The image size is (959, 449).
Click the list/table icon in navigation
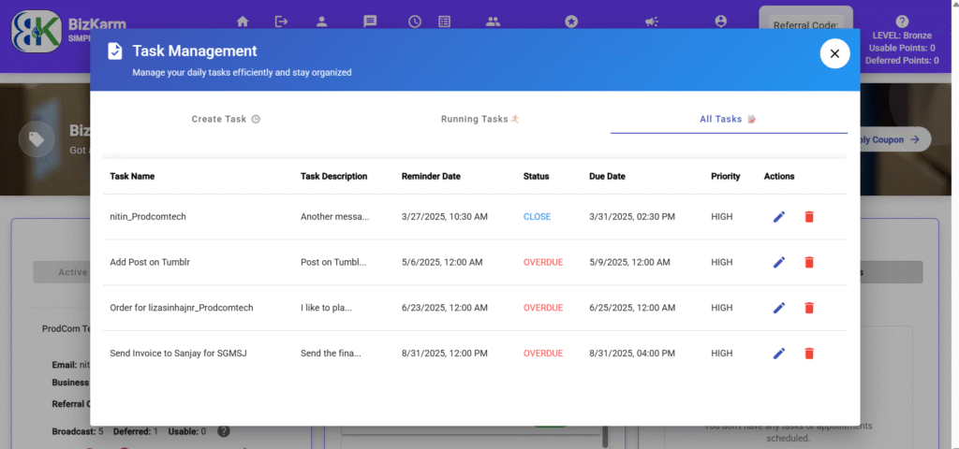tap(445, 22)
